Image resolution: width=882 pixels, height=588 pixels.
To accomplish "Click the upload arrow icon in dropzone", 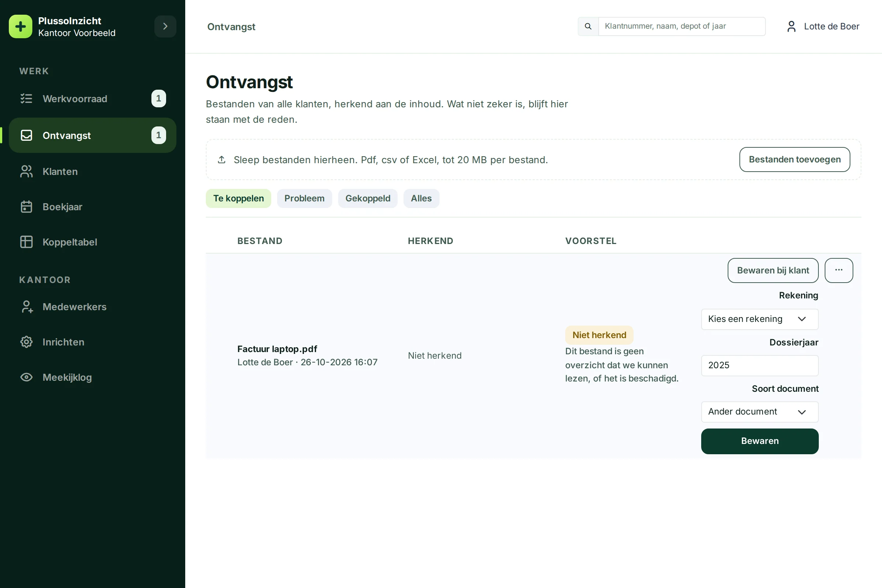I will tap(222, 160).
